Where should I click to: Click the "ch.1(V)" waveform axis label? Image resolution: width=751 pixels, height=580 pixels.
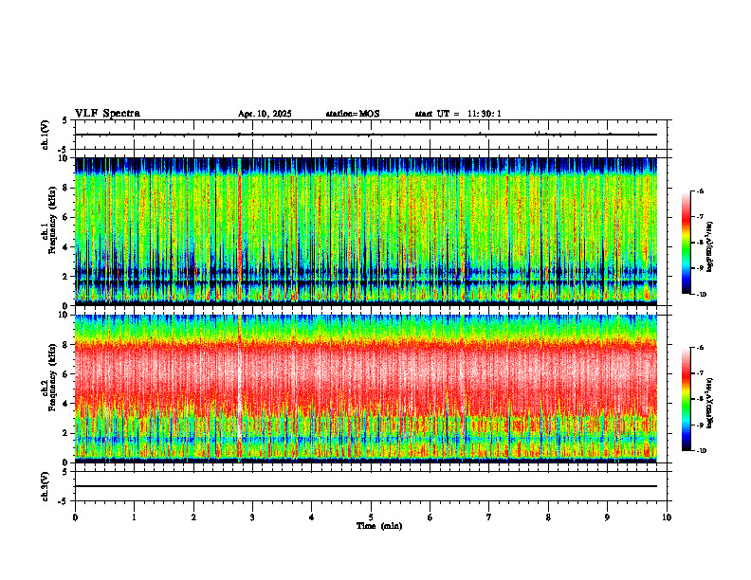point(46,135)
